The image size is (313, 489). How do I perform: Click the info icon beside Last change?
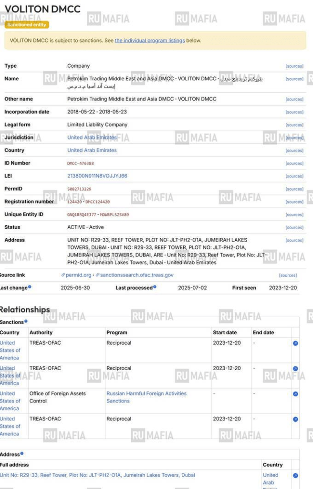point(30,287)
